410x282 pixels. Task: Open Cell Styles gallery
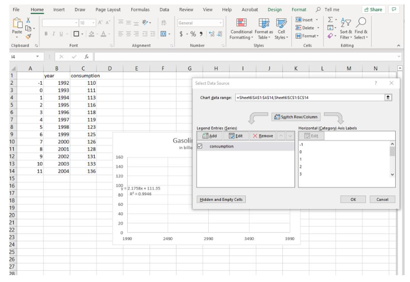[x=281, y=29]
